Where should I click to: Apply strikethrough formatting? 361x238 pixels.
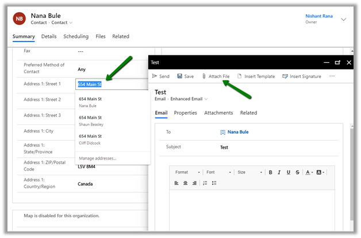point(297,172)
